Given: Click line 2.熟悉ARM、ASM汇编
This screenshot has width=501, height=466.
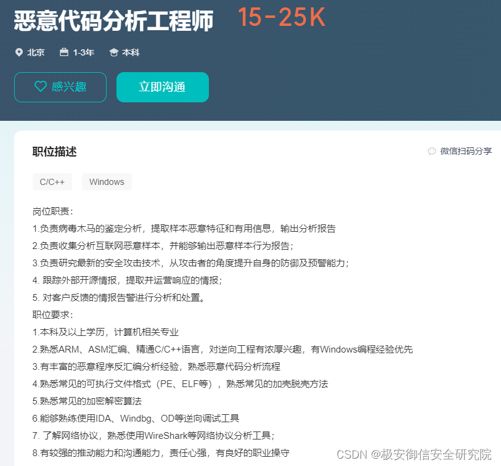Looking at the screenshot, I should (x=222, y=349).
